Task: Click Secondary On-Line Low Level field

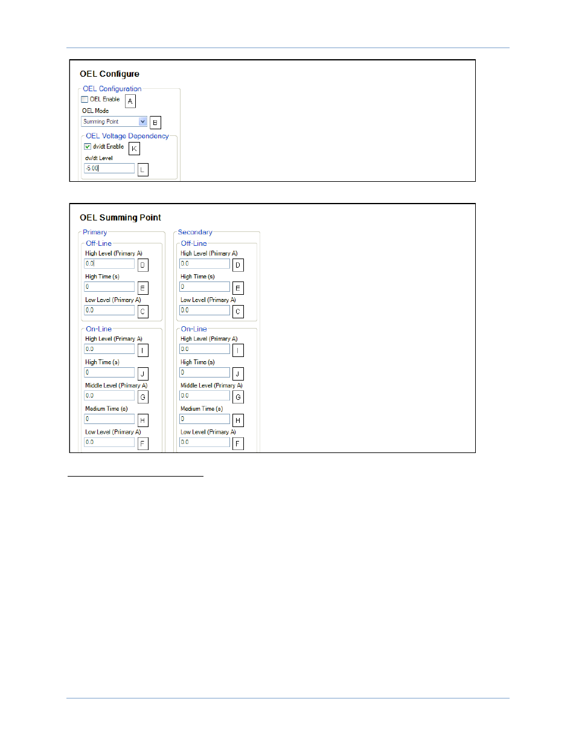Action: pyautogui.click(x=205, y=442)
